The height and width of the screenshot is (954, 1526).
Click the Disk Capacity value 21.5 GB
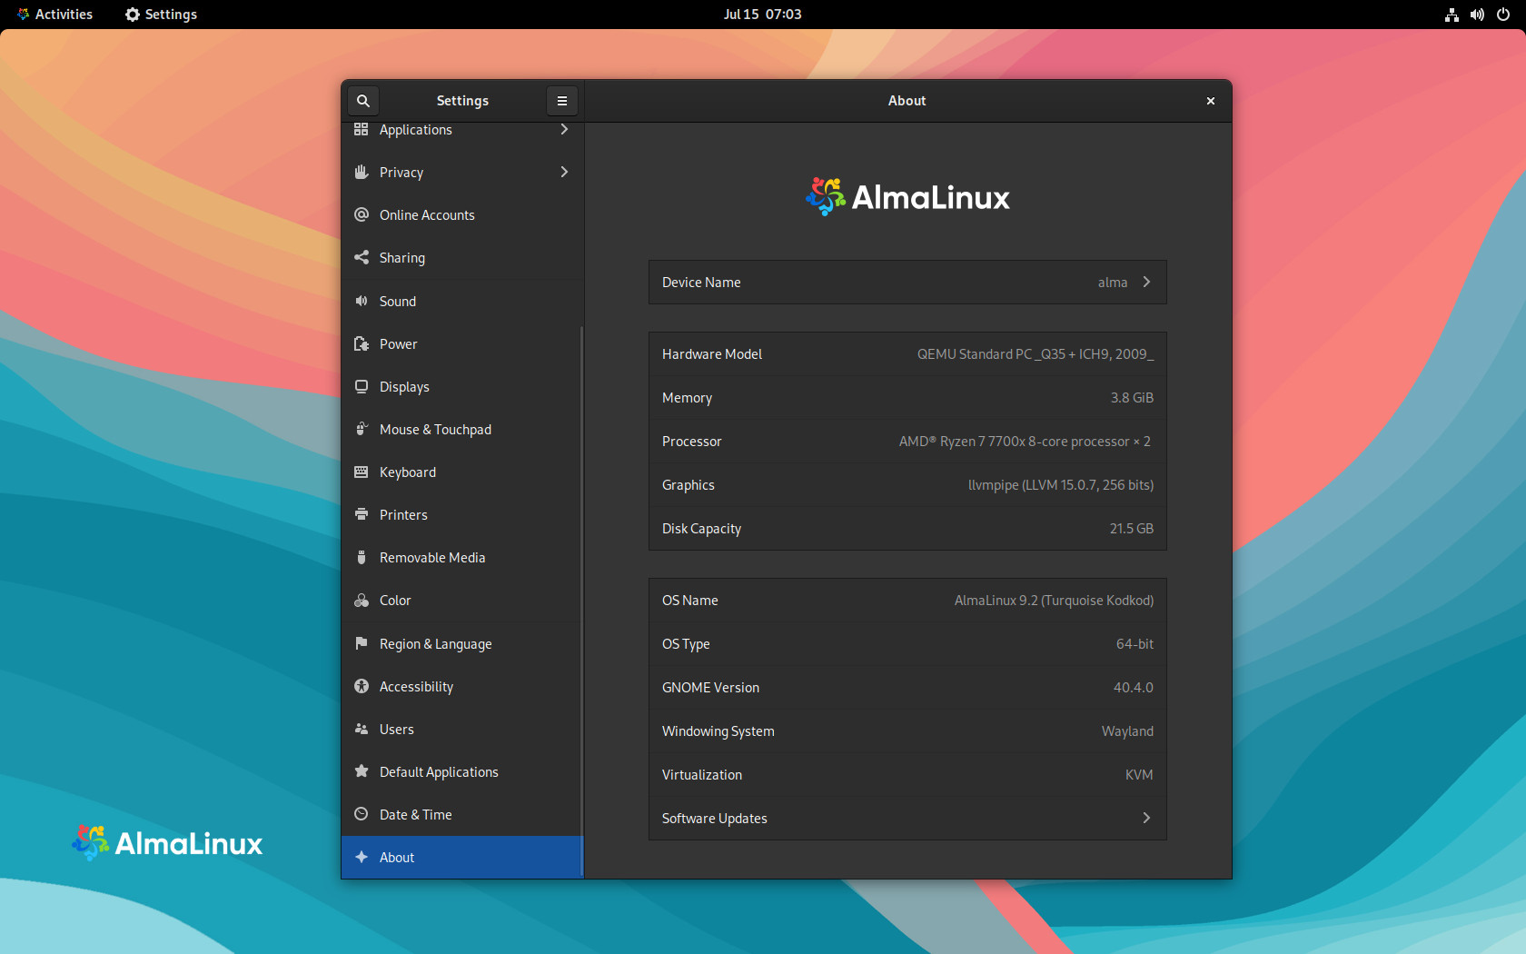click(1132, 529)
